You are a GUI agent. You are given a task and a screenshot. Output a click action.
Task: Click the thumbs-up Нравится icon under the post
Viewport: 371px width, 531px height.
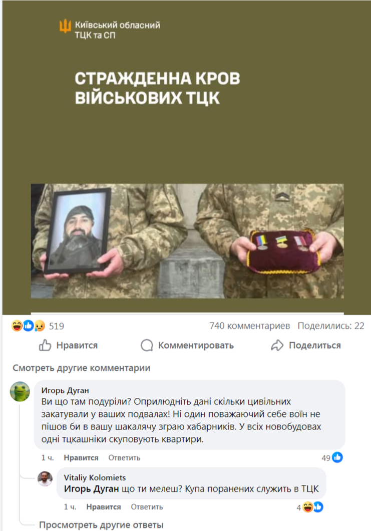click(x=45, y=346)
